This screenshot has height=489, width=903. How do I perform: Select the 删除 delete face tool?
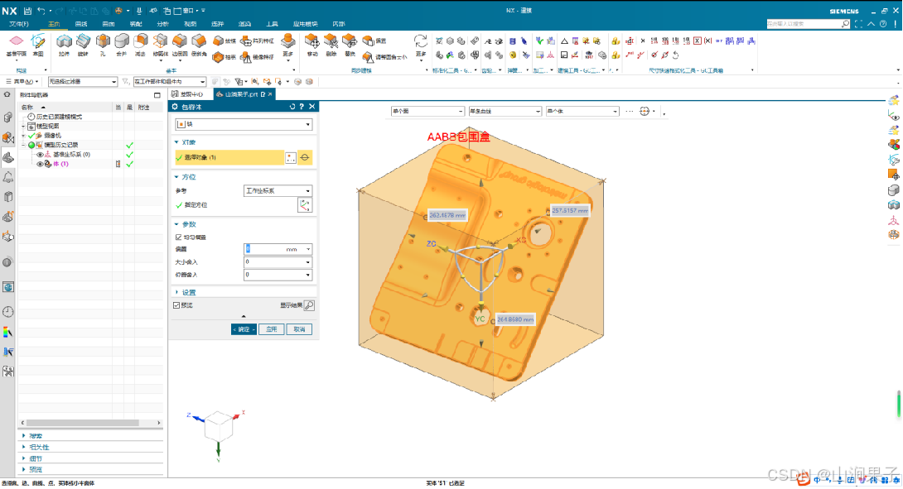[x=331, y=45]
